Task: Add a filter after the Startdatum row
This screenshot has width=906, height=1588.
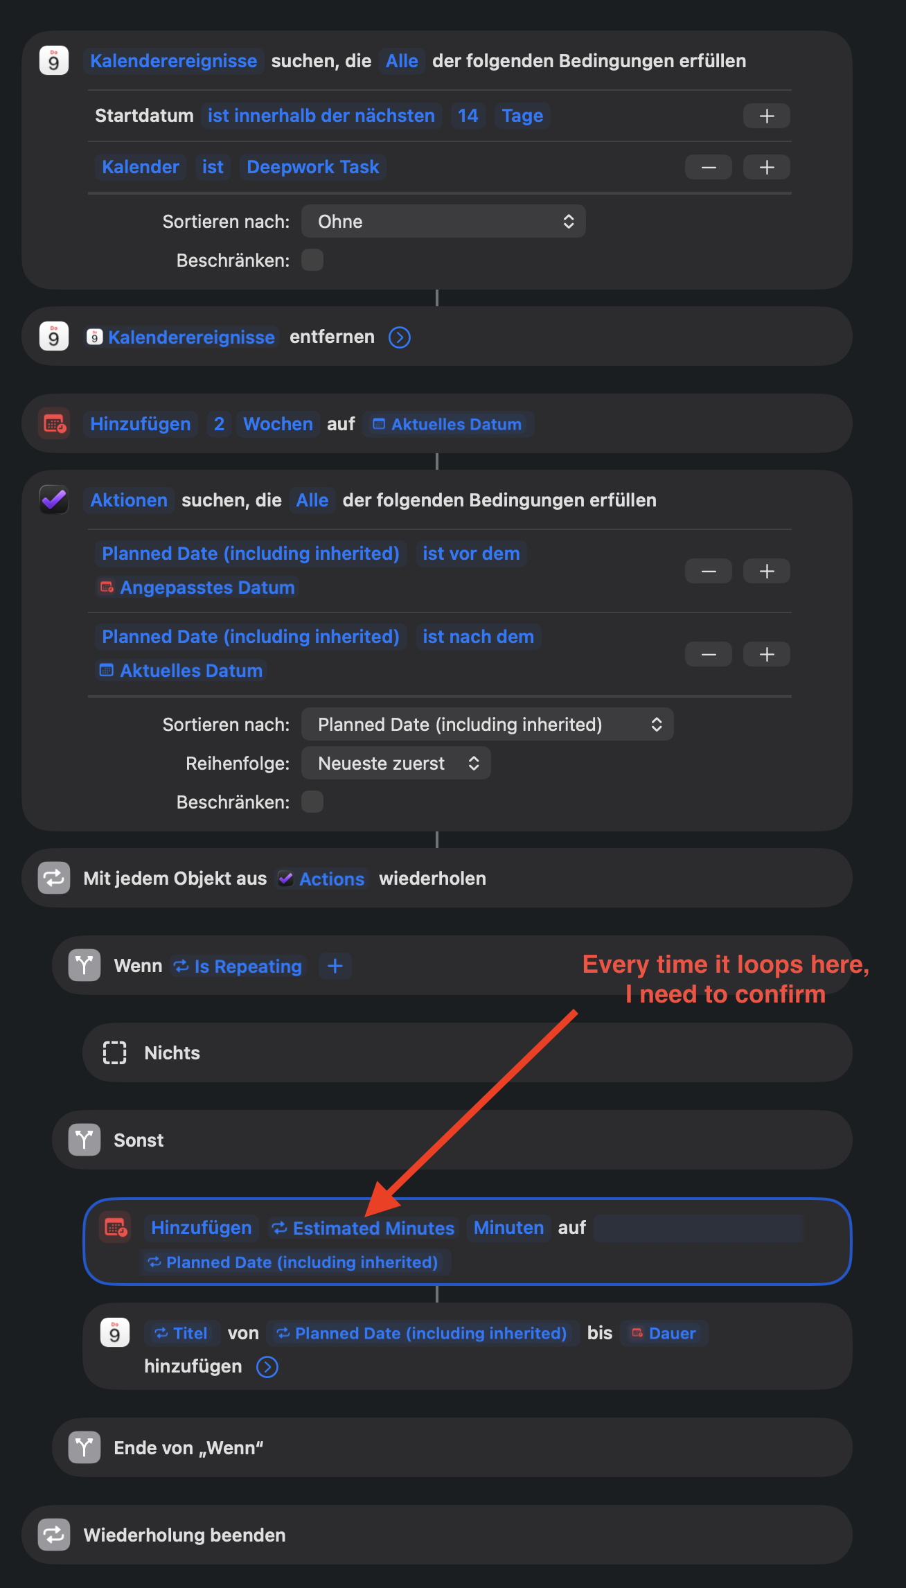Action: coord(767,116)
